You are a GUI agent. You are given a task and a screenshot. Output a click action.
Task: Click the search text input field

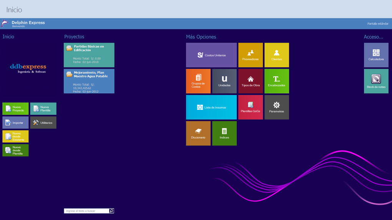86,211
